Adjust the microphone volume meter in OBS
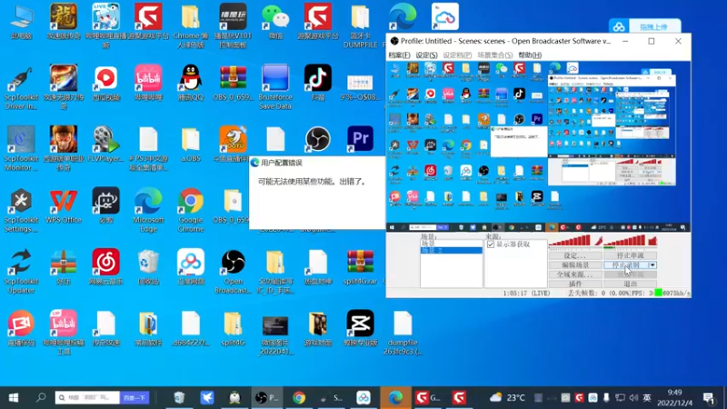 (x=570, y=240)
